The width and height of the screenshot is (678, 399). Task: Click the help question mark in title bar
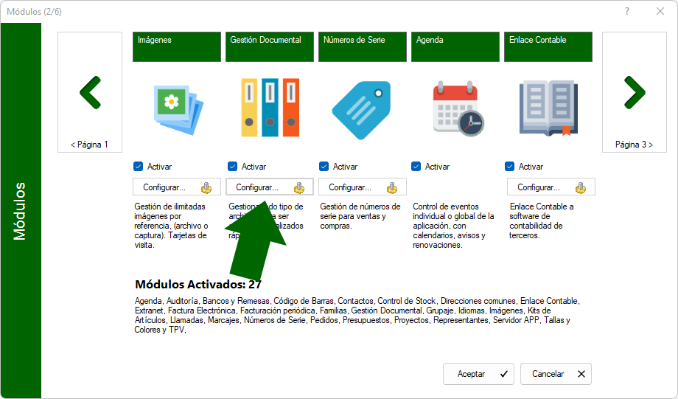click(x=627, y=11)
